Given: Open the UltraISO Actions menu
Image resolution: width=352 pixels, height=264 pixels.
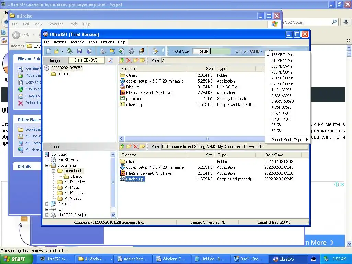Looking at the screenshot, I should pyautogui.click(x=60, y=42).
